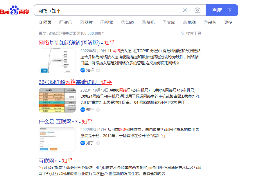Open the OSI model table thumbnail
This screenshot has width=264, height=178.
click(x=57, y=100)
